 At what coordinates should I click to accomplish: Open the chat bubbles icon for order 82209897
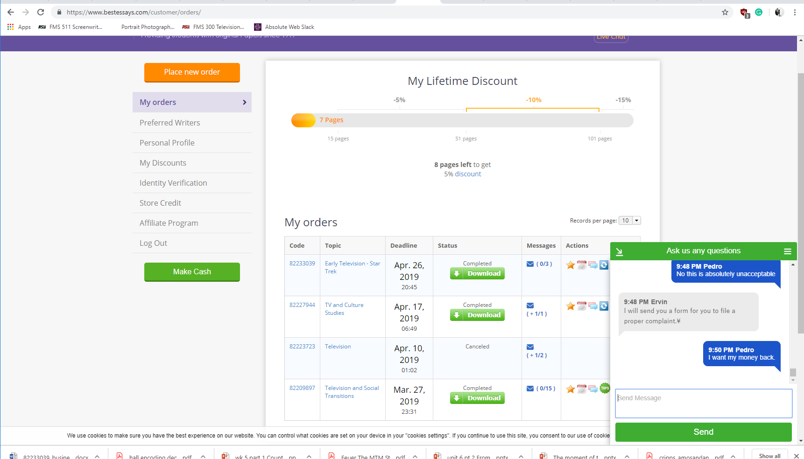[x=592, y=389]
